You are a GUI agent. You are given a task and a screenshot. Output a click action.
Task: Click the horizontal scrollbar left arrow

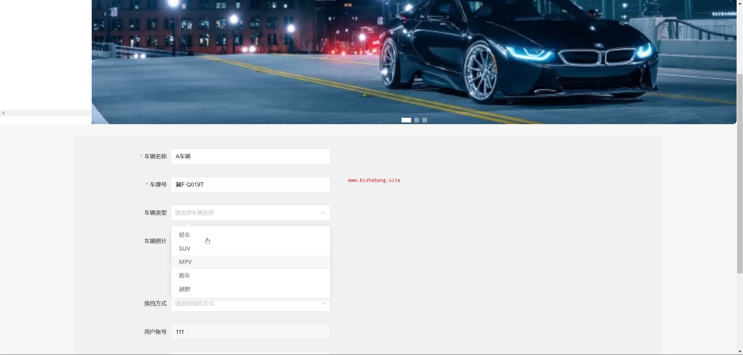[x=3, y=113]
